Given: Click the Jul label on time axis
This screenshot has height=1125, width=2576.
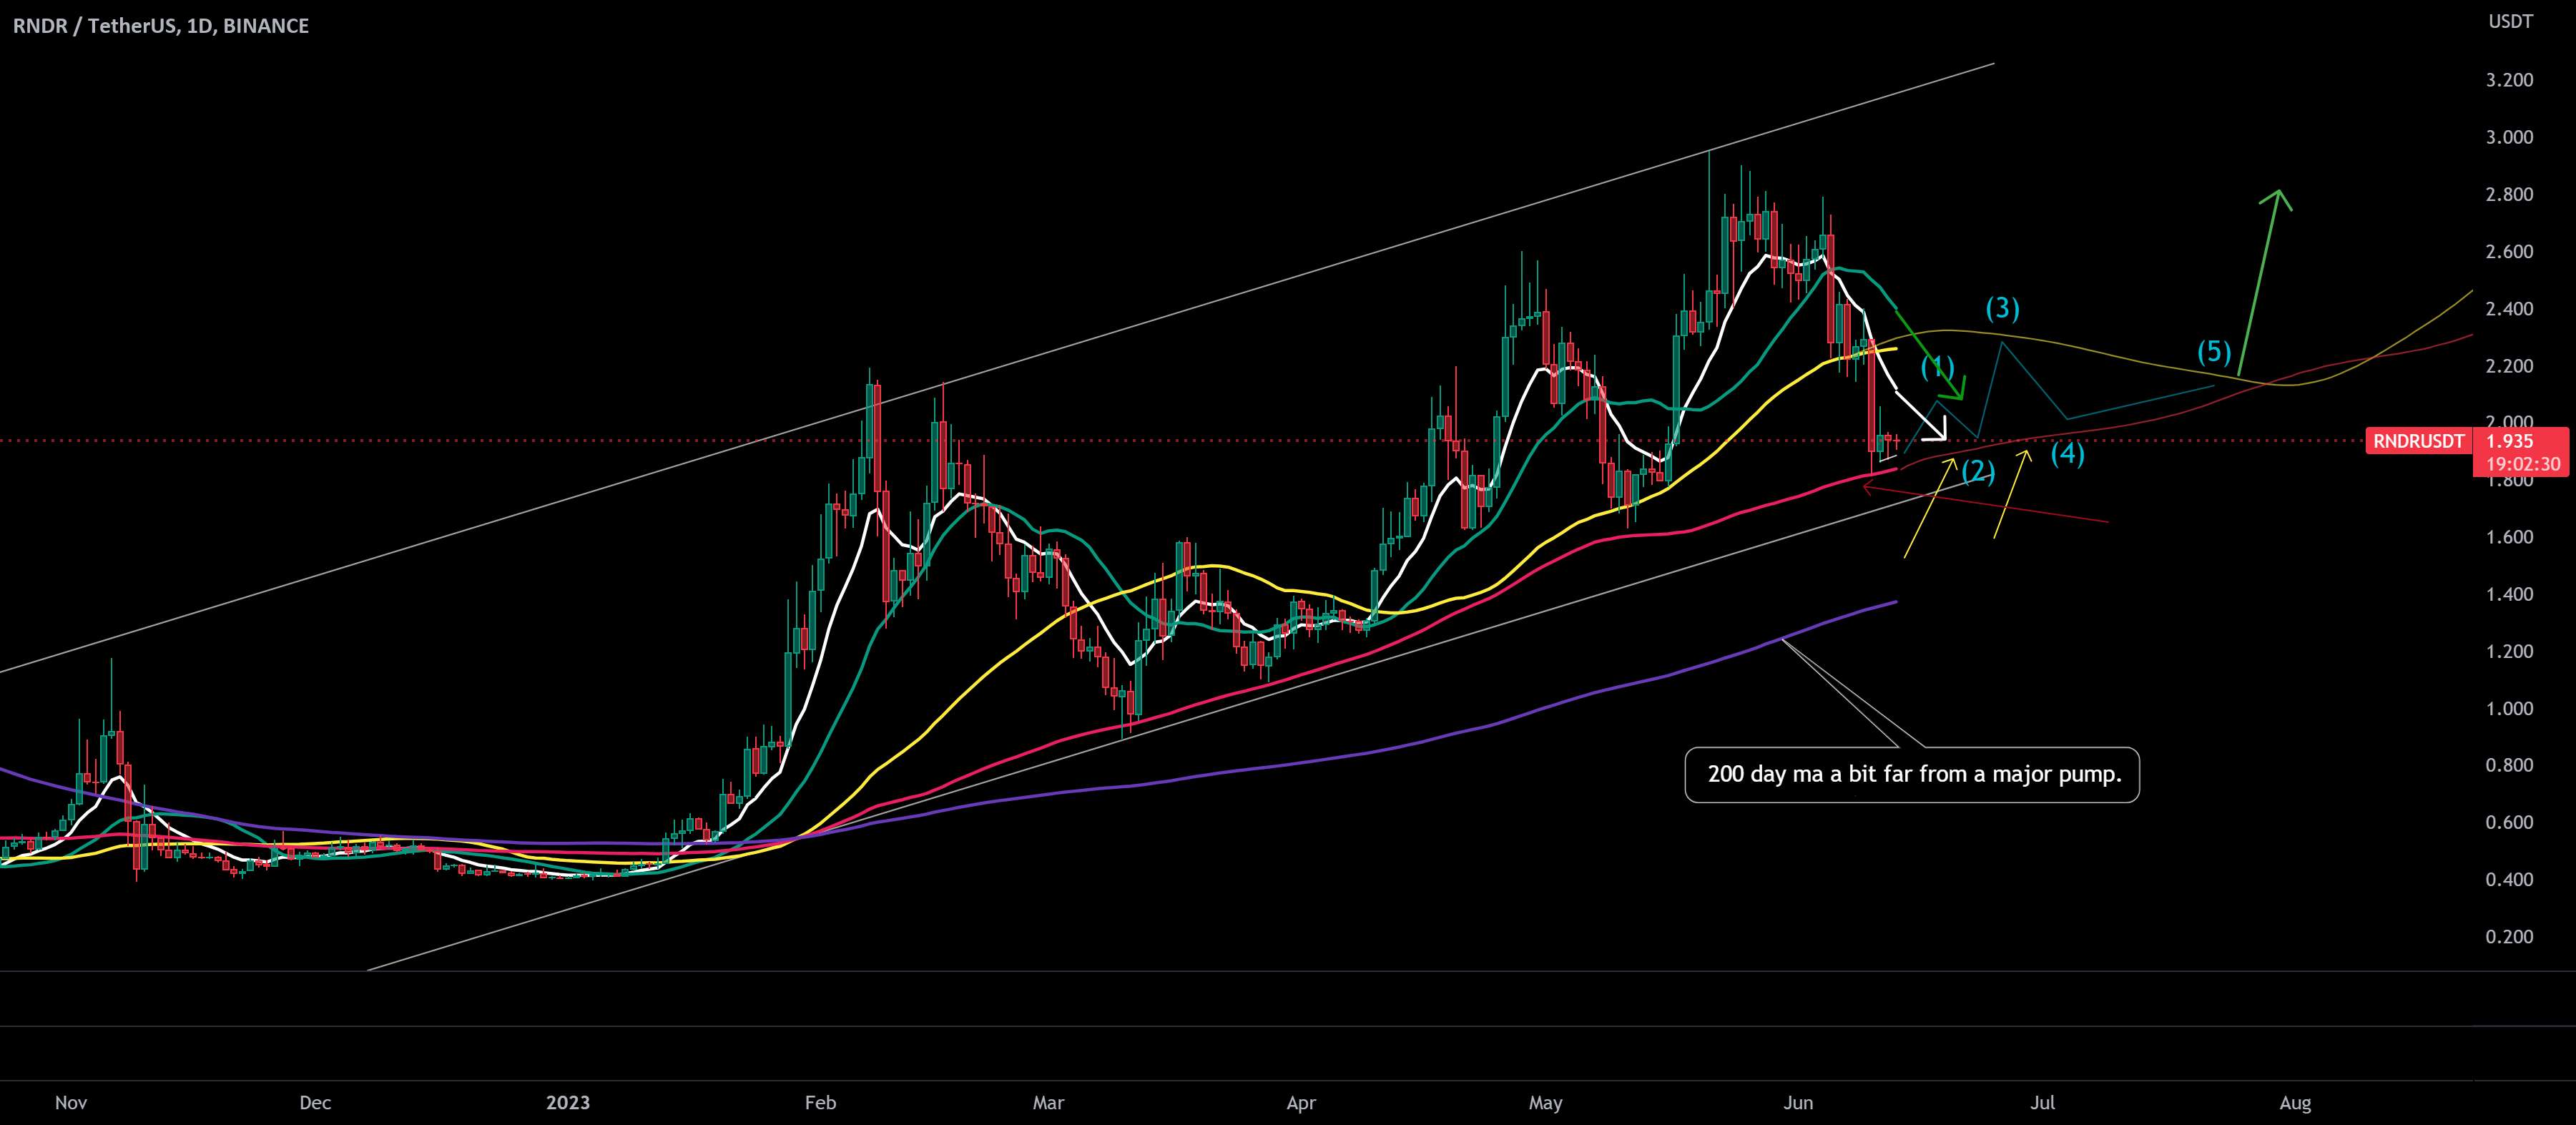Looking at the screenshot, I should click(x=2042, y=1103).
